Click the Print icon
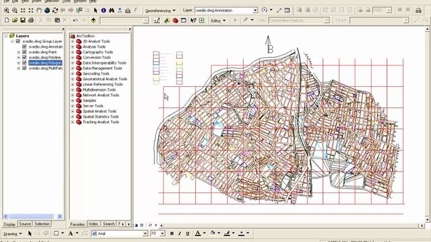The height and width of the screenshot is (242, 431). [31, 20]
